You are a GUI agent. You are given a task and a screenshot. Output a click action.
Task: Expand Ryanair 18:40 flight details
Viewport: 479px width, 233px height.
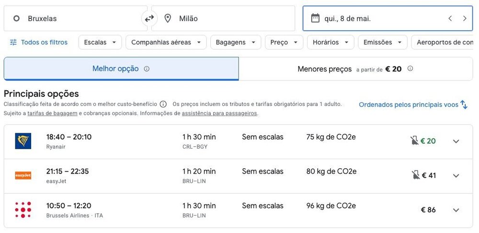coord(456,141)
